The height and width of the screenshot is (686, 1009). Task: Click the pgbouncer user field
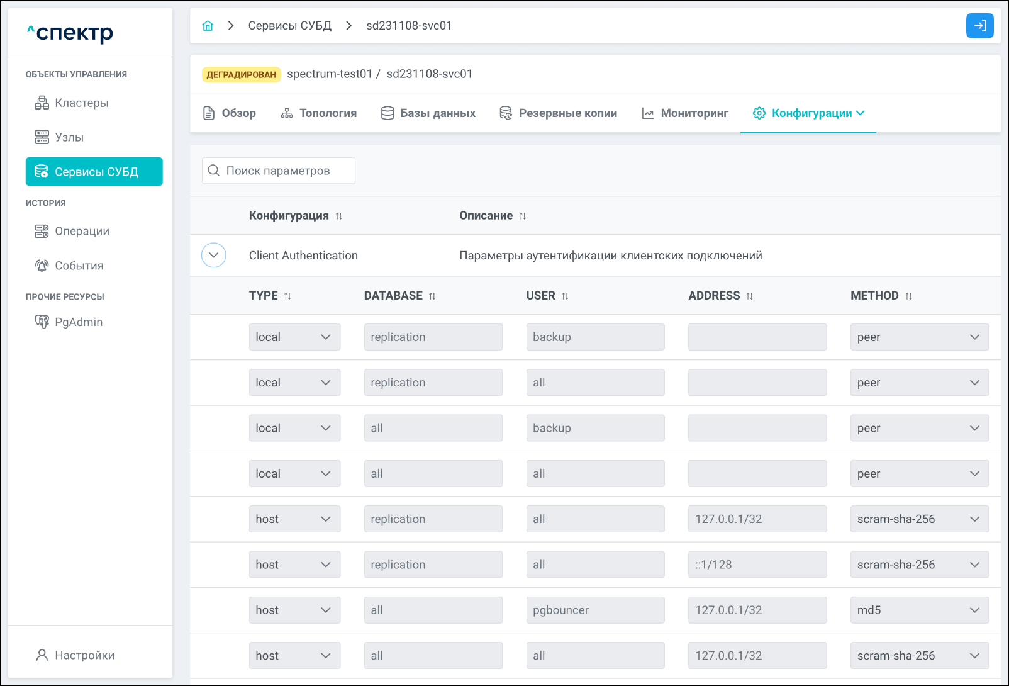(x=594, y=610)
